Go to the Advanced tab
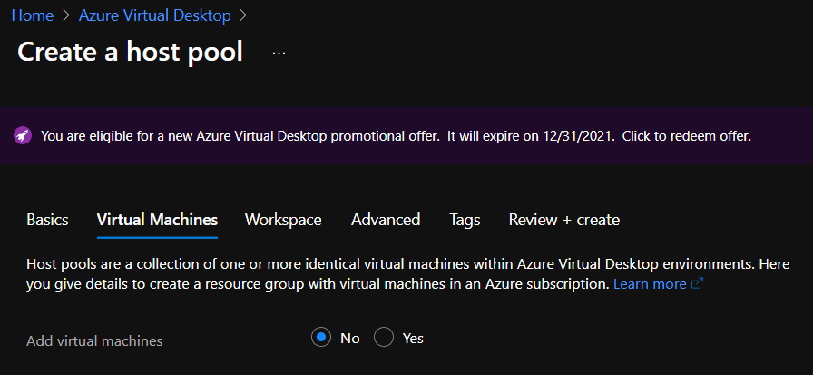This screenshot has width=813, height=375. click(x=386, y=220)
